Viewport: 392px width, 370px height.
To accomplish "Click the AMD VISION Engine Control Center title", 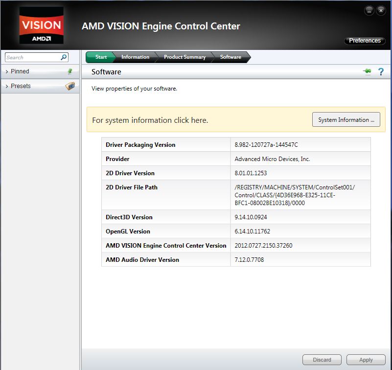I will [x=161, y=26].
